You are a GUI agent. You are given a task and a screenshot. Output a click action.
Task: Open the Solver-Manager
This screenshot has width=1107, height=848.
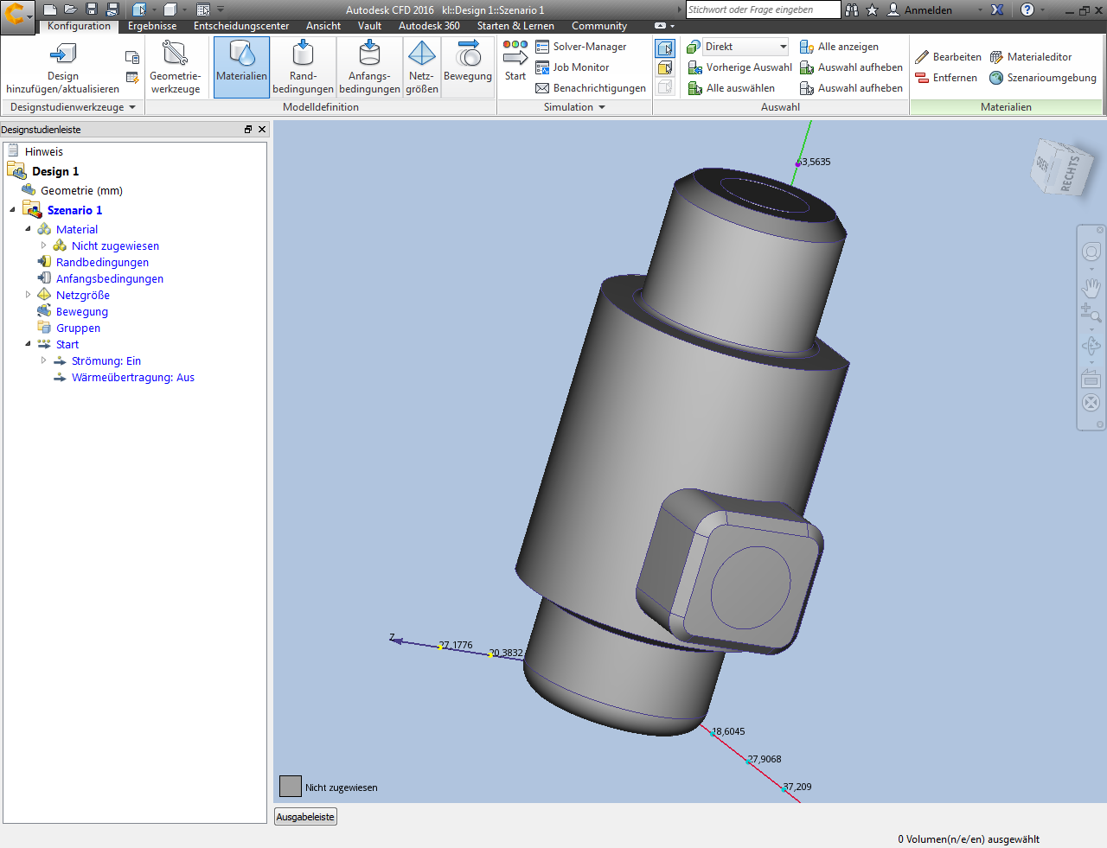(580, 47)
